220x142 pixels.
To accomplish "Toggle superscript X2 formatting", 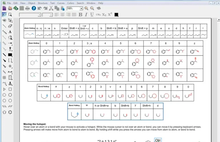I will pyautogui.click(x=110, y=14).
